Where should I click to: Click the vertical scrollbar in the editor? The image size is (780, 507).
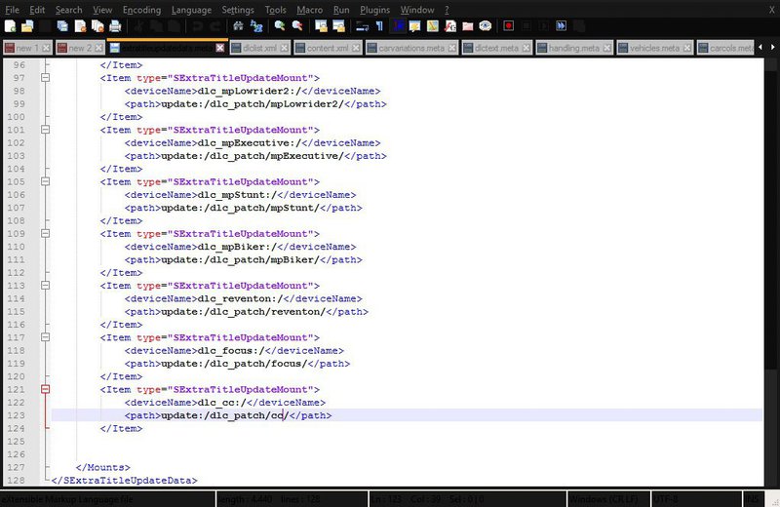[772, 271]
